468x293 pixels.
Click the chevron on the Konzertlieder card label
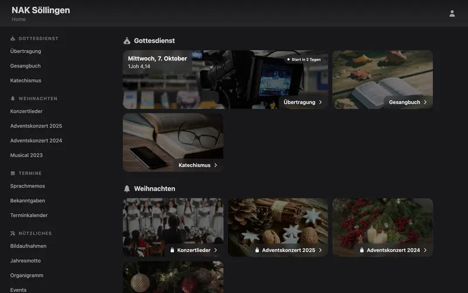coord(216,250)
